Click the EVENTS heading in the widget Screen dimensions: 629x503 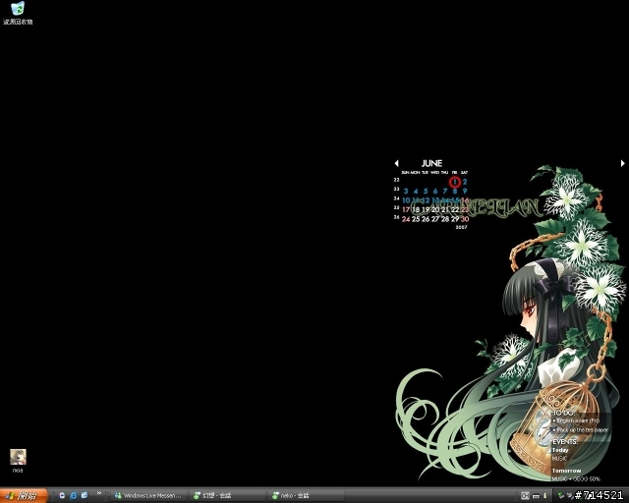tap(565, 442)
